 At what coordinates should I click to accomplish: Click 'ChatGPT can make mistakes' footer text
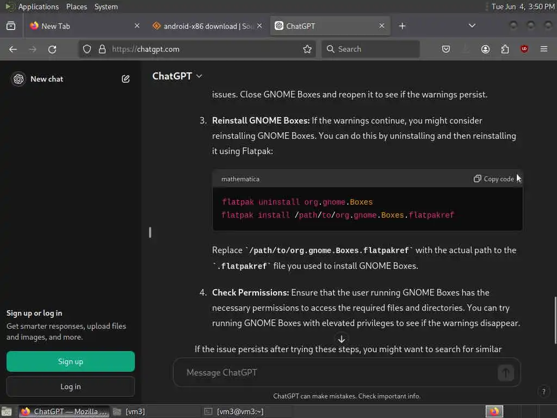click(x=346, y=396)
